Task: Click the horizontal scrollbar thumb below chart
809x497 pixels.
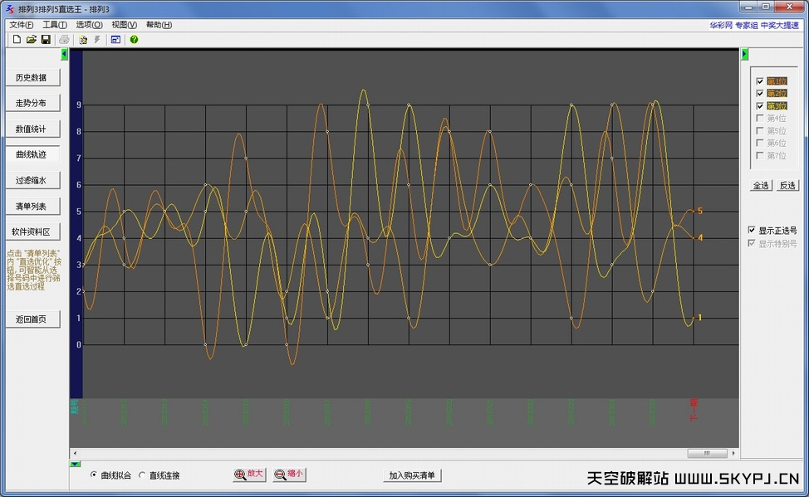Action: pyautogui.click(x=707, y=453)
